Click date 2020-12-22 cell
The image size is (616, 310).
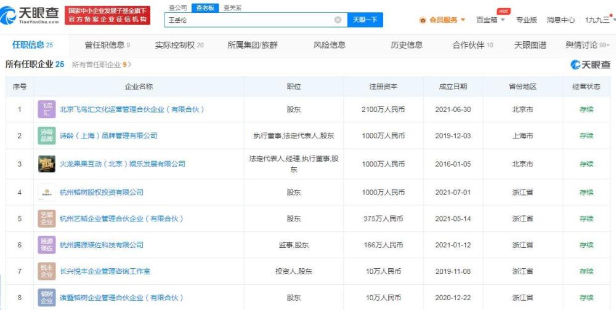453,298
